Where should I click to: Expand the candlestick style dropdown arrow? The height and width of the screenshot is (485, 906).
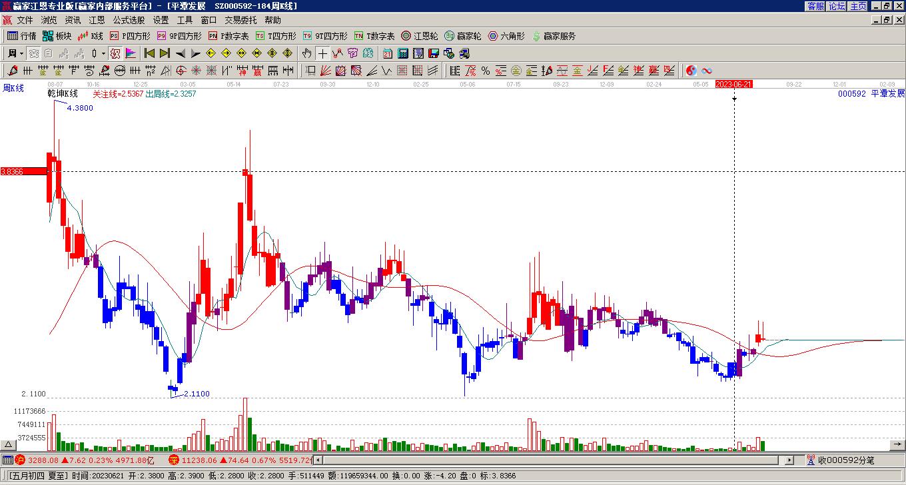[103, 53]
